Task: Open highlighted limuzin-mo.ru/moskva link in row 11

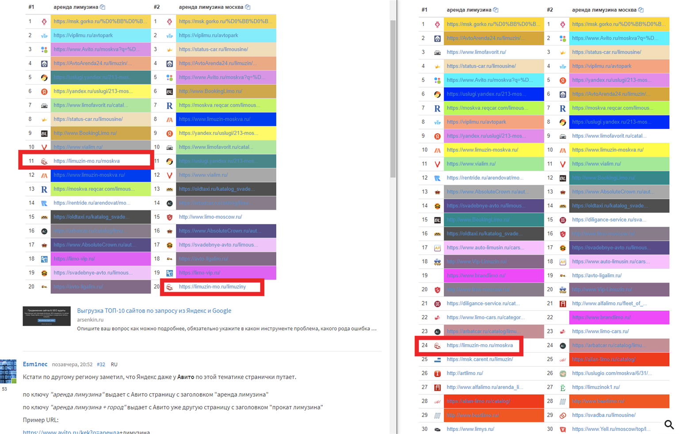Action: (87, 161)
